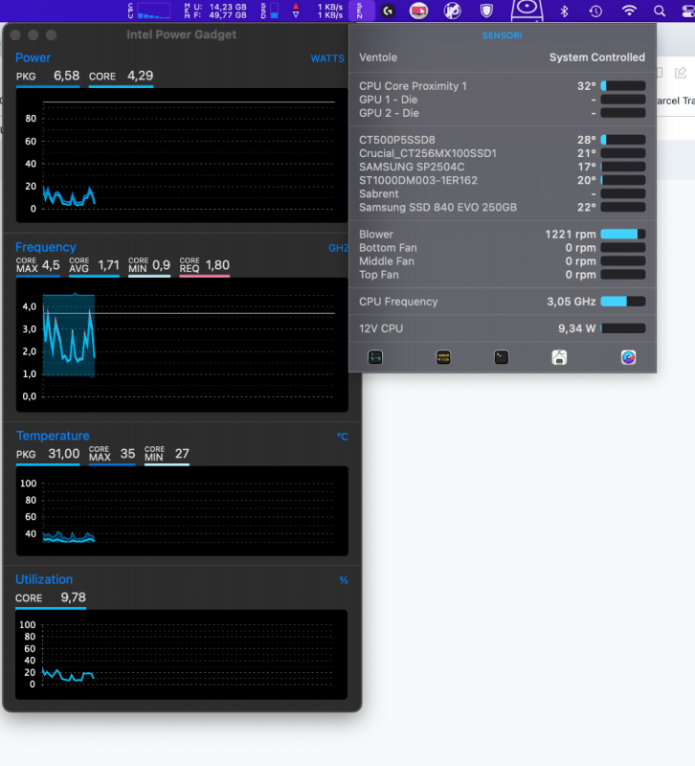Click the red screen icon in the menu bar
The height and width of the screenshot is (766, 695).
click(x=418, y=11)
